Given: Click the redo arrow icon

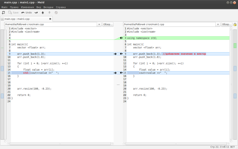Looking at the screenshot, I should tap(36, 13).
